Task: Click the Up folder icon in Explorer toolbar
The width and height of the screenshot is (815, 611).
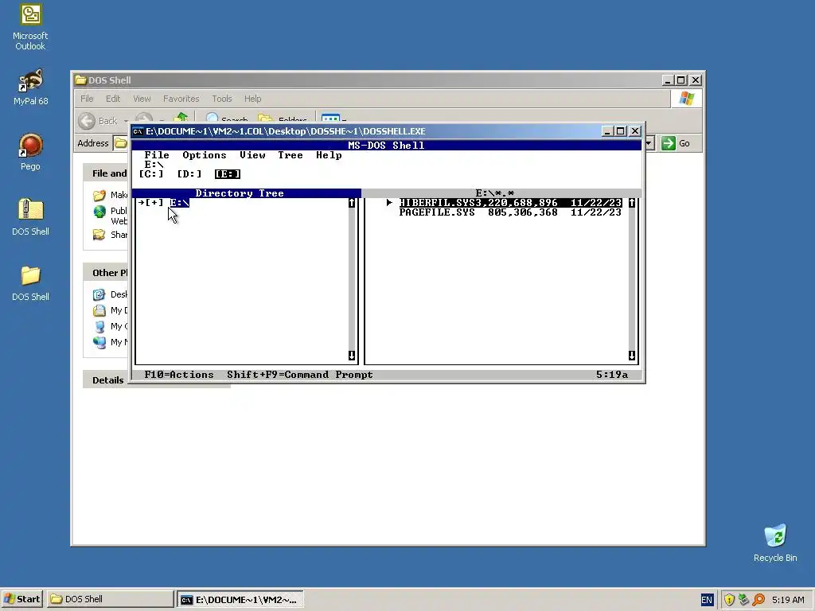Action: point(181,119)
